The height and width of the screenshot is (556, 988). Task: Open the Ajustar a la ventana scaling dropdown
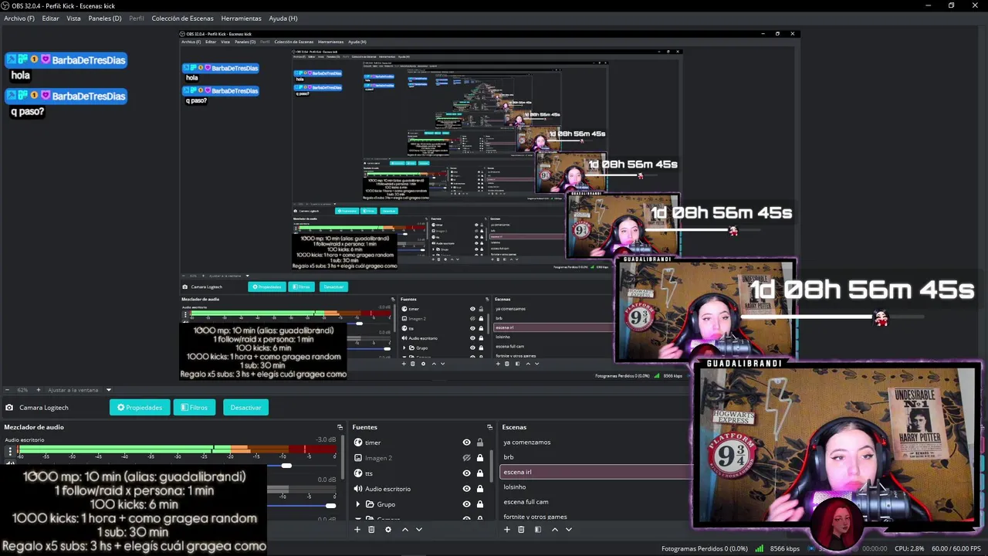(x=79, y=390)
